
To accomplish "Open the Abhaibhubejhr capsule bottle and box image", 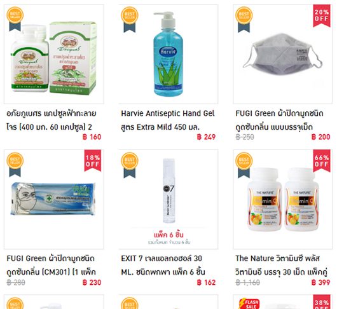I will [54, 58].
